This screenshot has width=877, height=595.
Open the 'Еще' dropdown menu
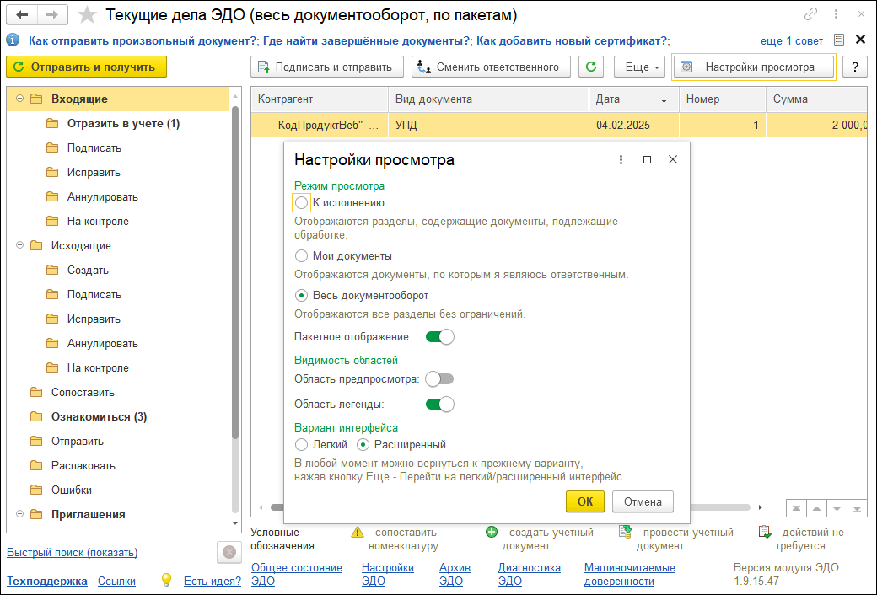point(639,67)
